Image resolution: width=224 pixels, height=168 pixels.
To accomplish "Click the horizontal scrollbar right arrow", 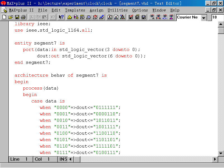I will (x=215, y=159).
